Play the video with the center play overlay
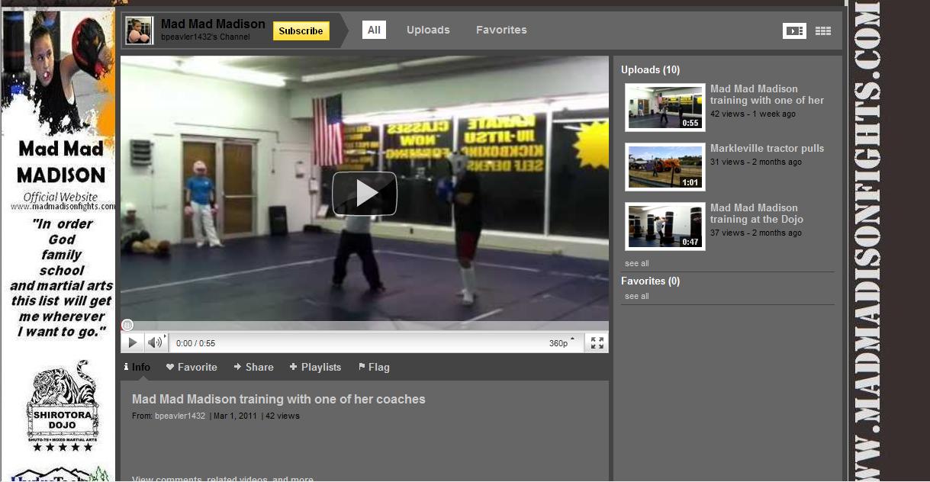Screen dimensions: 930x482 pos(364,194)
